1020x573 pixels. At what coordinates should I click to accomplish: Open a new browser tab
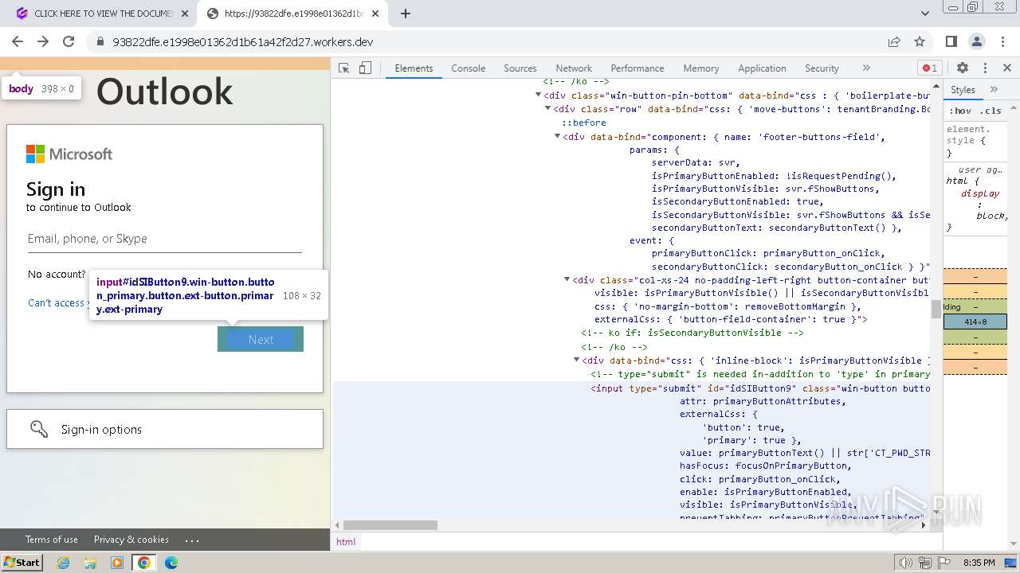click(406, 14)
